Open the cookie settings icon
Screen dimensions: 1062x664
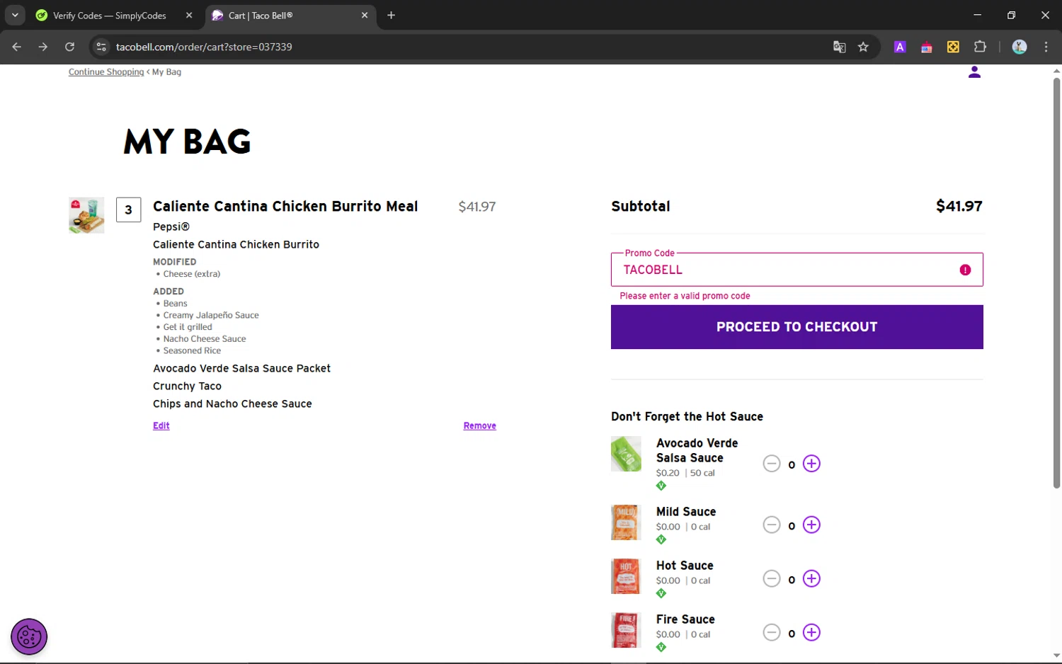tap(29, 636)
